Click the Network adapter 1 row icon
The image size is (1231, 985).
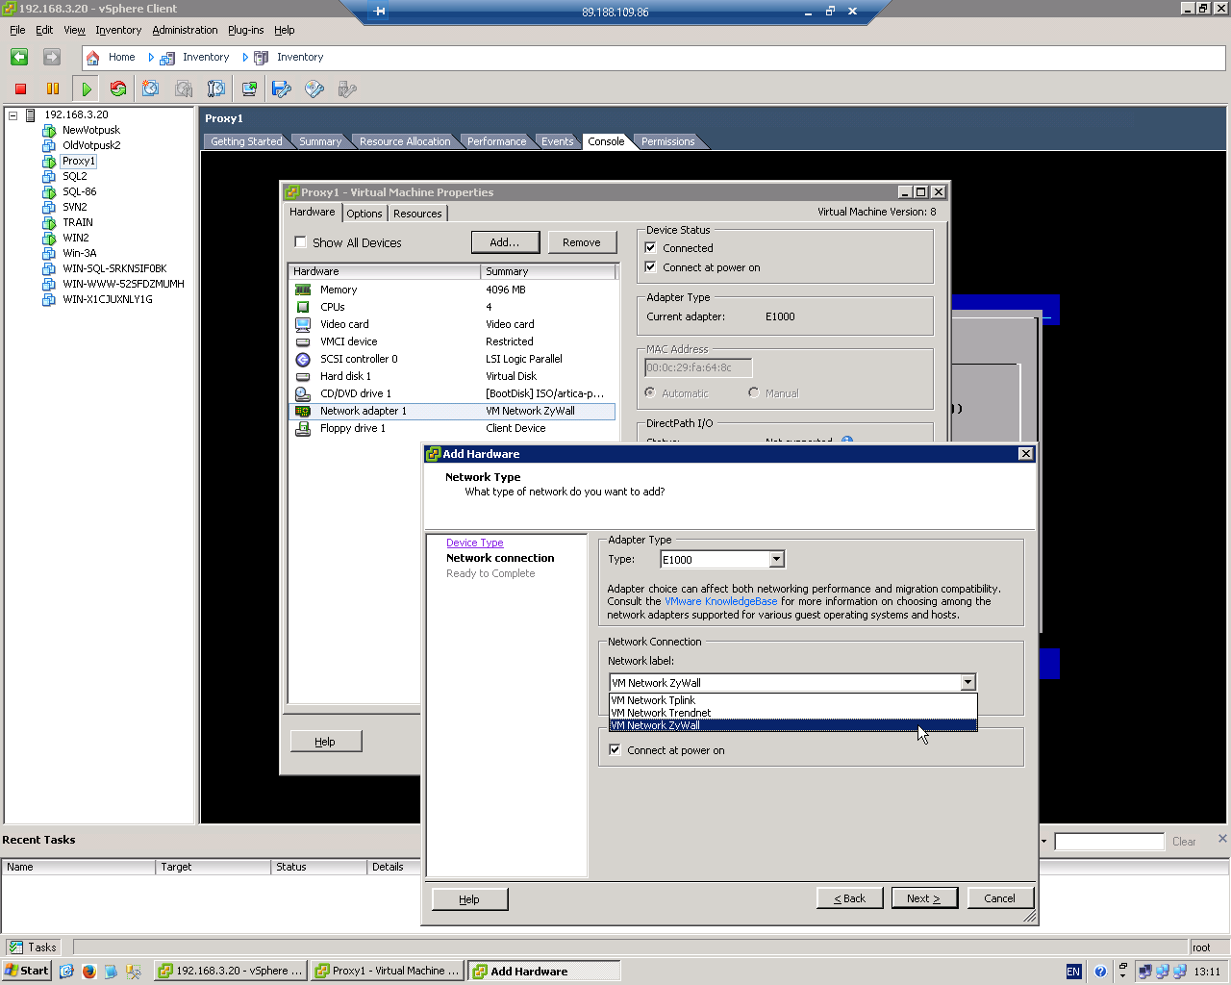coord(303,411)
